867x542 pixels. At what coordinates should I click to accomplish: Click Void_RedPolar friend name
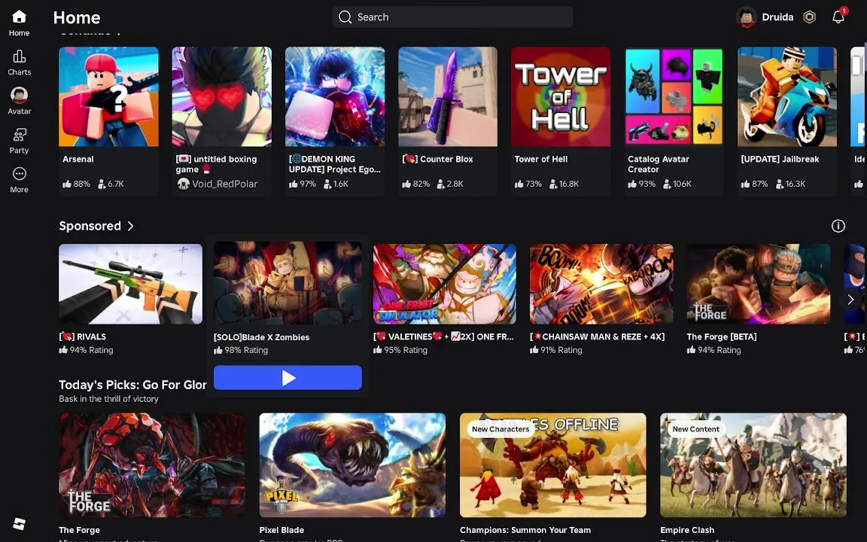(224, 184)
